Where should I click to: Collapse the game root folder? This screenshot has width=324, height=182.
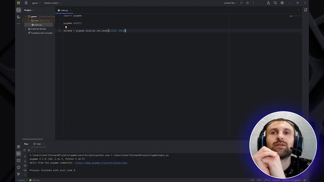click(26, 17)
